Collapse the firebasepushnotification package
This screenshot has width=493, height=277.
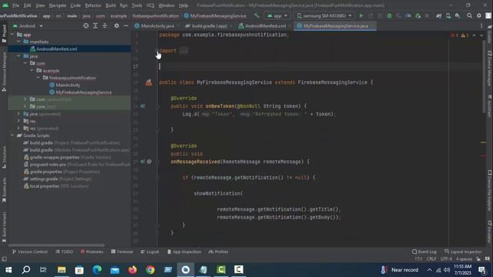(x=39, y=78)
